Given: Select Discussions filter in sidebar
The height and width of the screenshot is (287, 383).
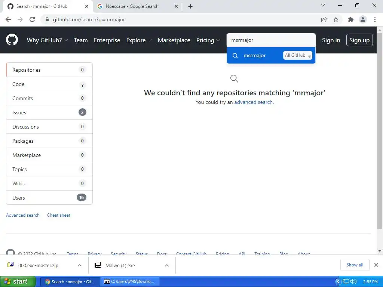Looking at the screenshot, I should 49,127.
